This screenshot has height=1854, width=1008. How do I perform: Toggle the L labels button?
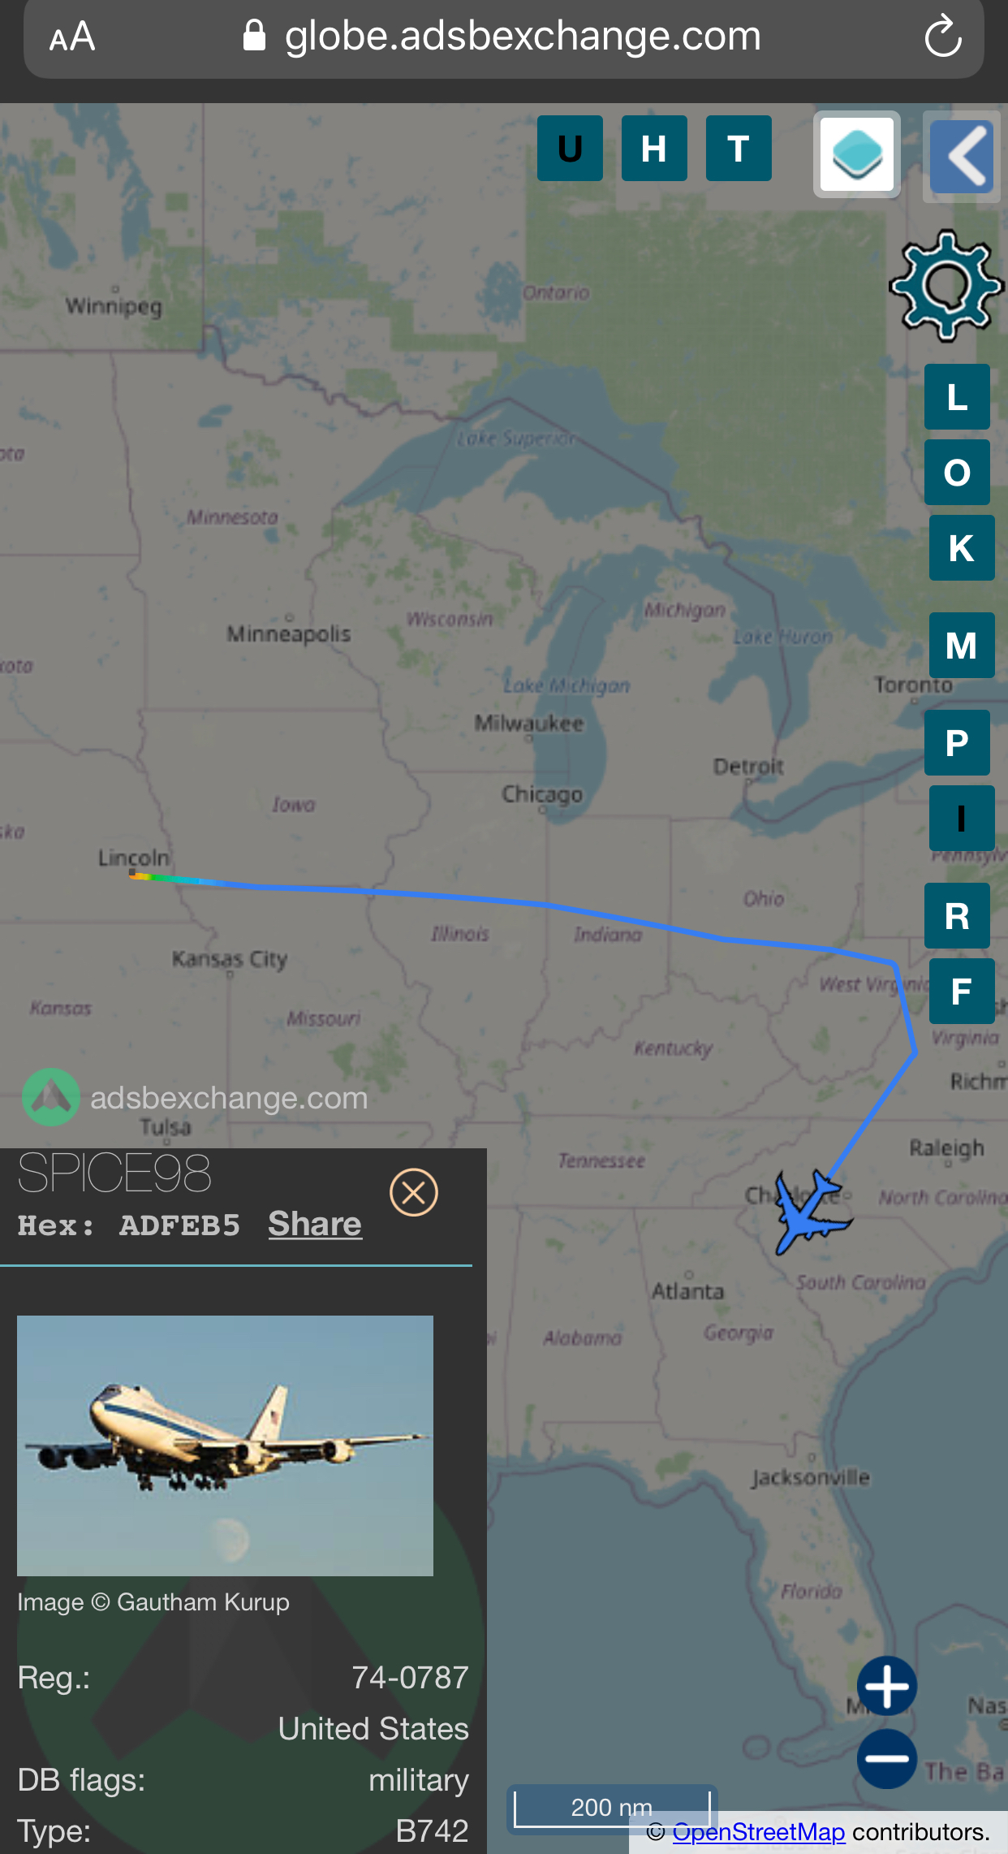point(958,396)
